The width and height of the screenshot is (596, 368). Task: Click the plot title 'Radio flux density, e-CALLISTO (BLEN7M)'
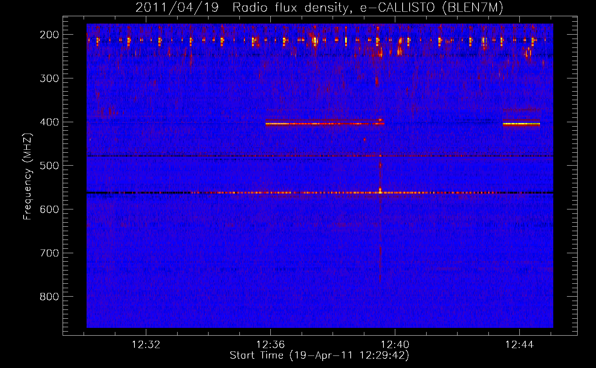pos(368,8)
